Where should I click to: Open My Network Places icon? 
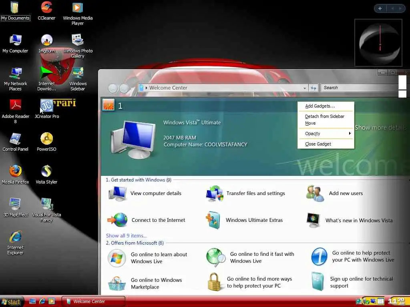click(15, 79)
